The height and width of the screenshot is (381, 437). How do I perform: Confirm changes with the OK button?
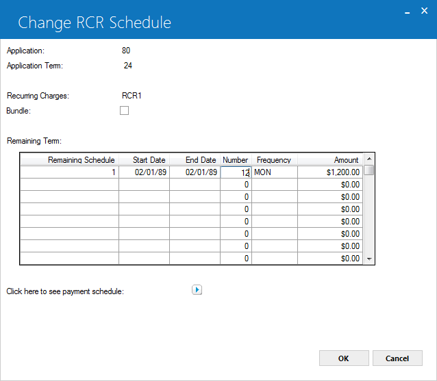tap(344, 358)
